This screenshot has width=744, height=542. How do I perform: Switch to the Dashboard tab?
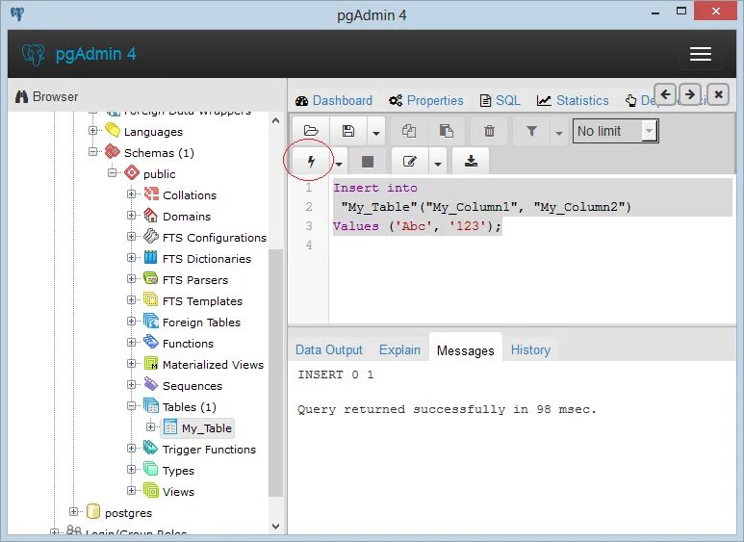334,101
